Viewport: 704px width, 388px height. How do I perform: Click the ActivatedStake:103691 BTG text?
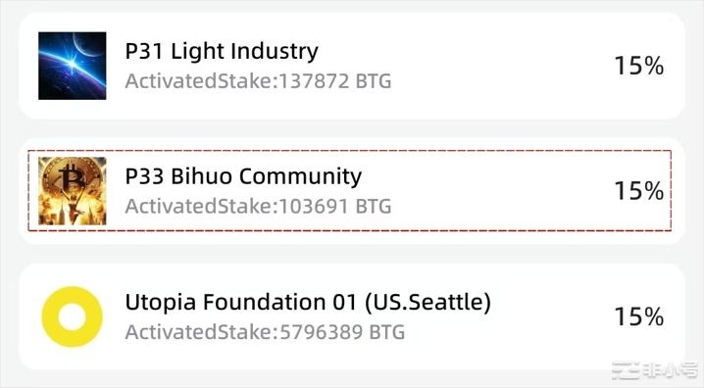pos(258,207)
